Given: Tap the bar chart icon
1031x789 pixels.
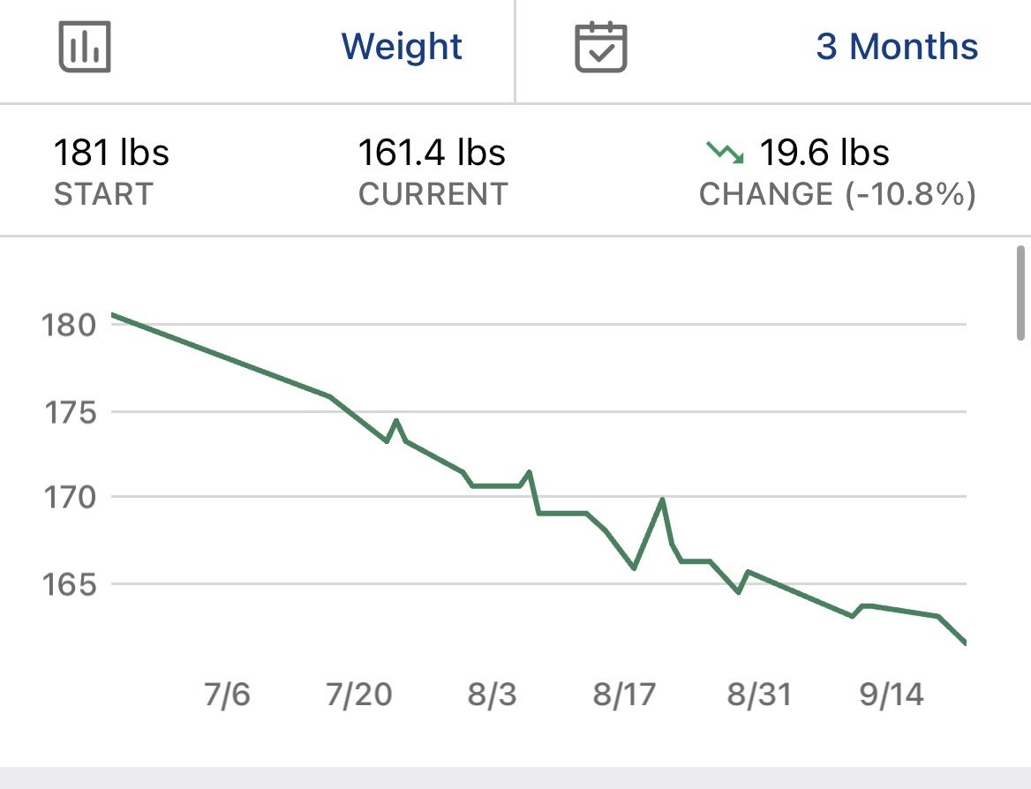Looking at the screenshot, I should pyautogui.click(x=85, y=47).
